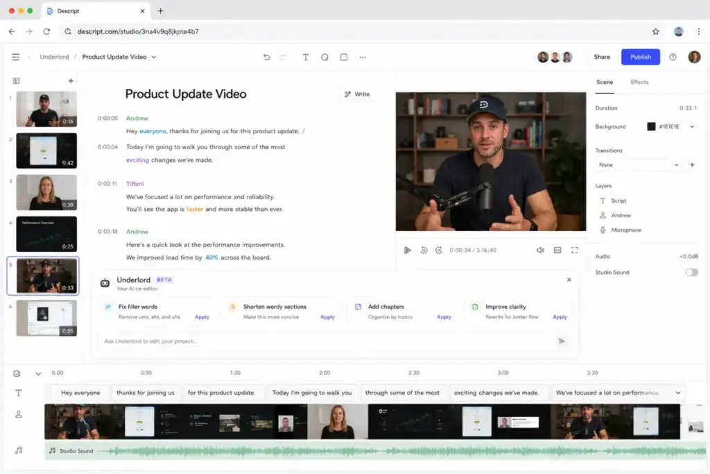The width and height of the screenshot is (710, 474).
Task: Open the Transitions None dropdown
Action: pyautogui.click(x=639, y=165)
